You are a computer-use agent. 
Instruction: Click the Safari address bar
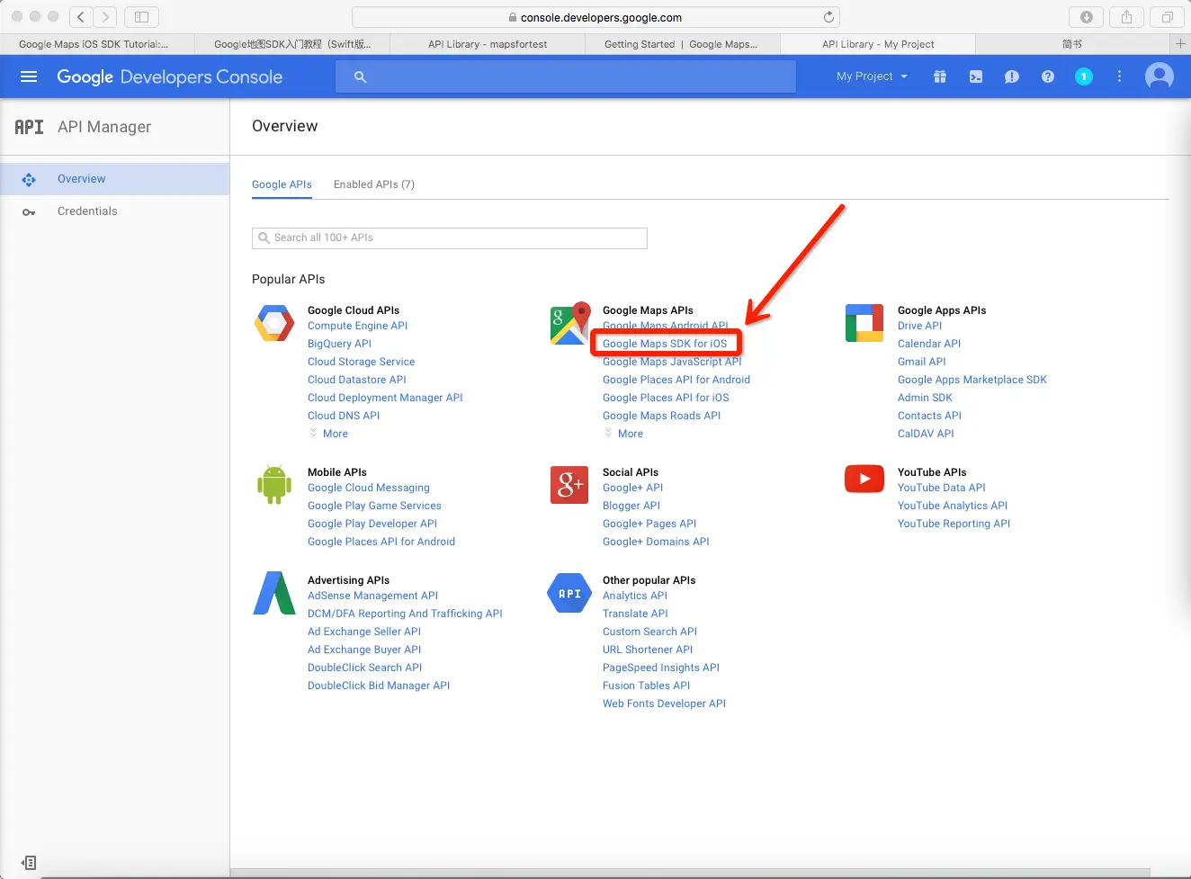[x=595, y=17]
